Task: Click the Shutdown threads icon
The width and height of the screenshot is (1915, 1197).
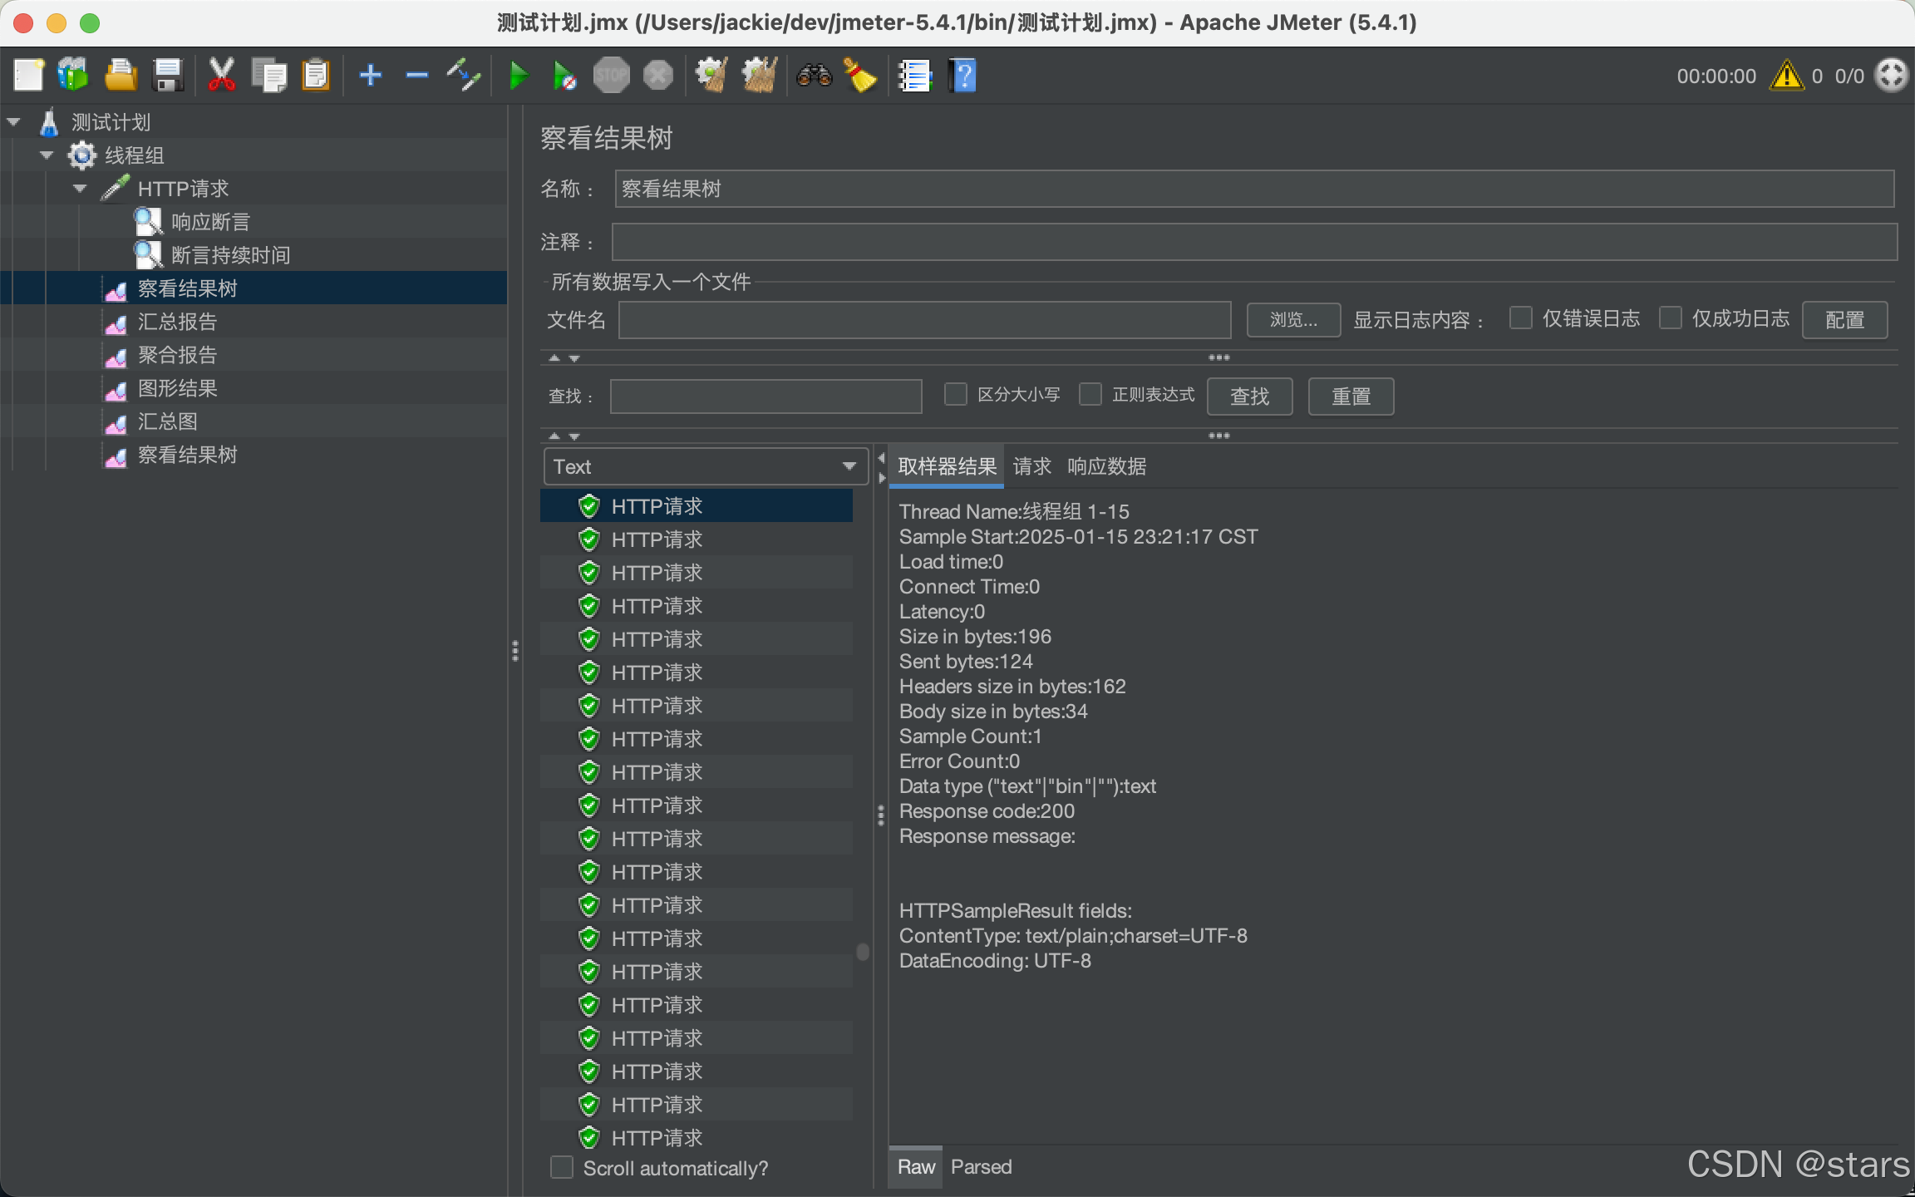Action: (658, 76)
